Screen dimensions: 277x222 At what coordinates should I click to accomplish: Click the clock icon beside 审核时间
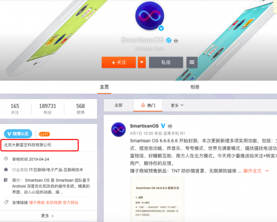pos(6,159)
